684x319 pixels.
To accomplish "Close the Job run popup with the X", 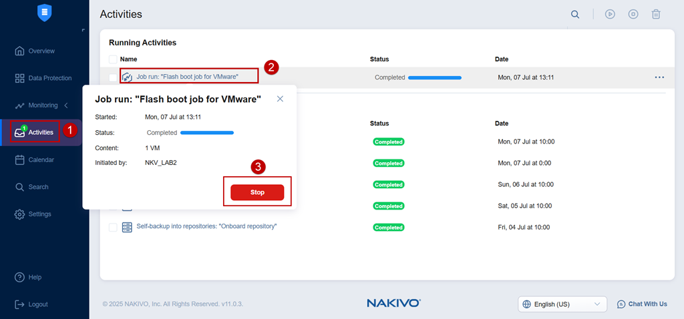I will click(280, 99).
